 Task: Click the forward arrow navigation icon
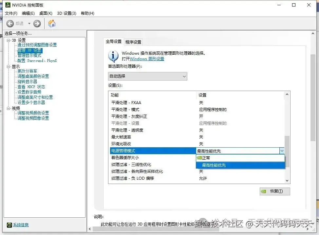click(37, 24)
